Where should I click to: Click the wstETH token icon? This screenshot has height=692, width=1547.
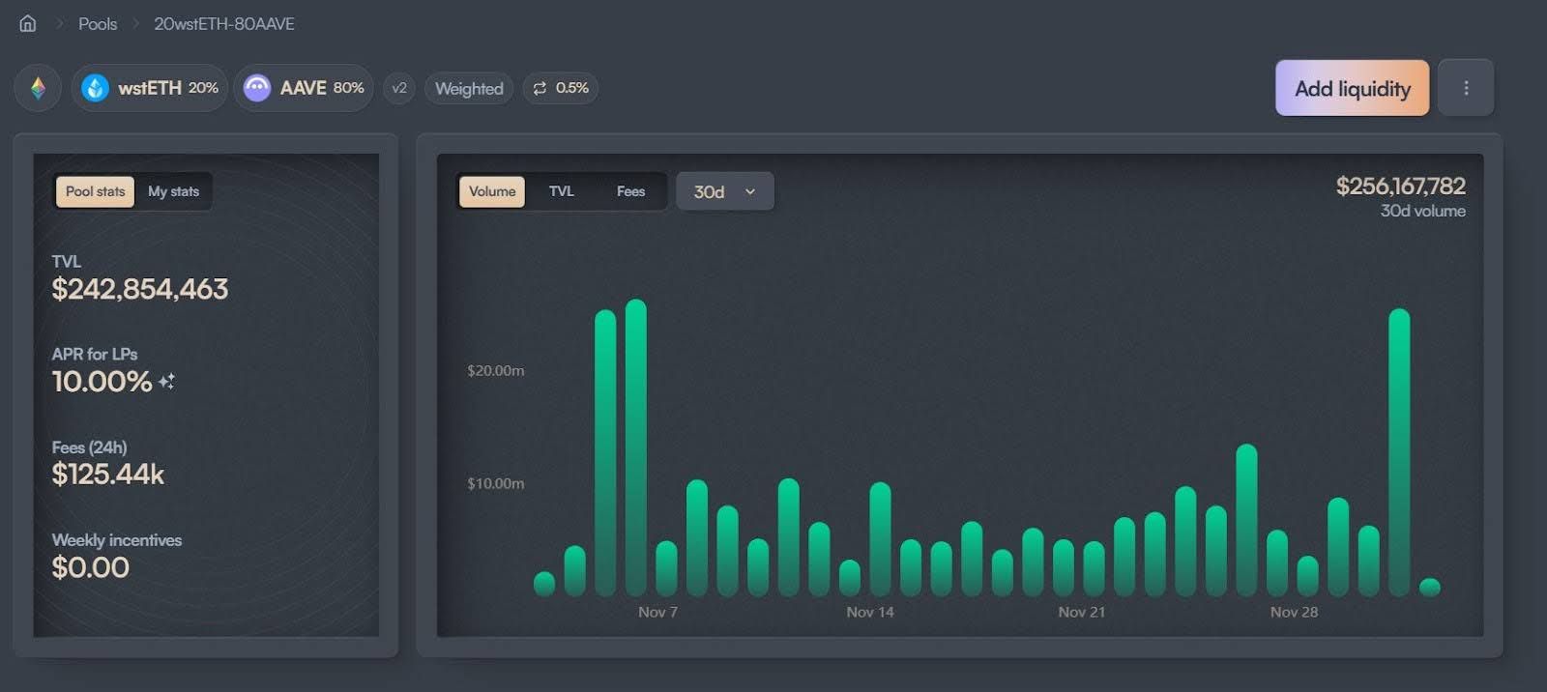tap(95, 88)
